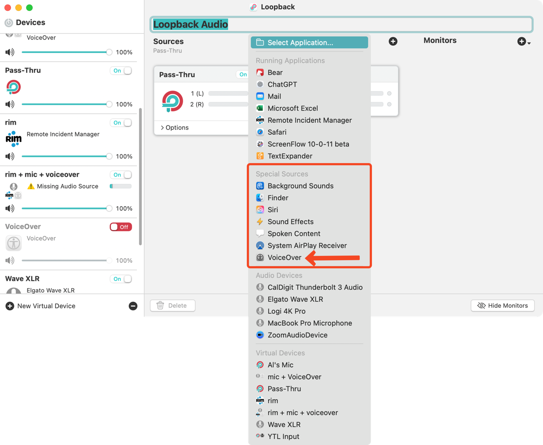Toggle the Pass-Thru device switch off
Image resolution: width=543 pixels, height=445 pixels.
click(x=121, y=71)
